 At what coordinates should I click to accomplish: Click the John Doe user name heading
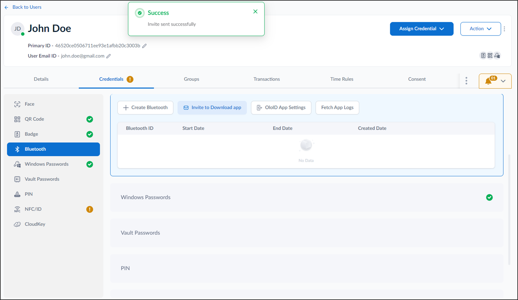49,28
